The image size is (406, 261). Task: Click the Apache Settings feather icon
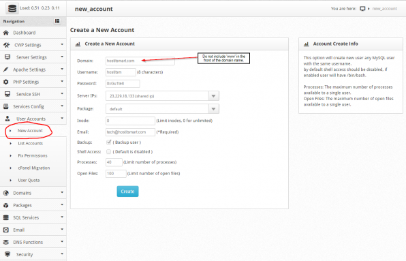point(5,70)
